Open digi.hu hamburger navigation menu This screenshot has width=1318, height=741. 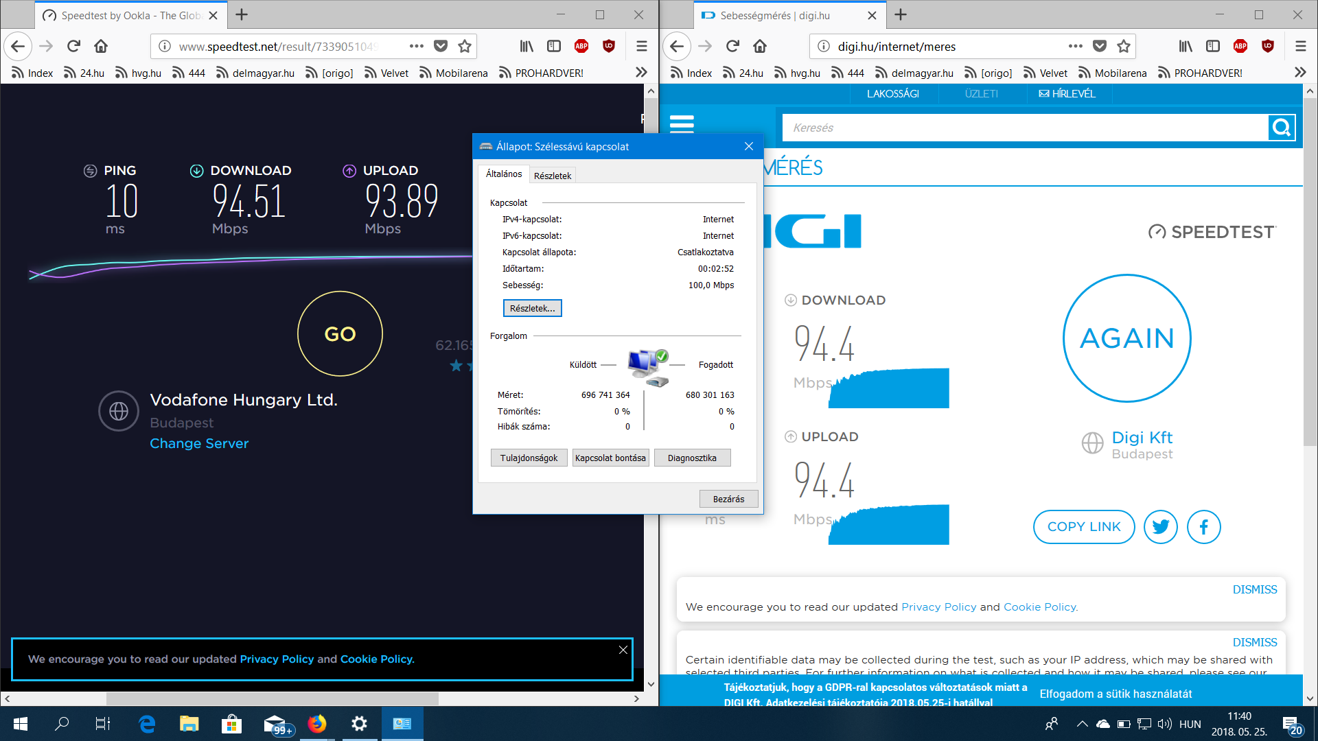tap(682, 125)
